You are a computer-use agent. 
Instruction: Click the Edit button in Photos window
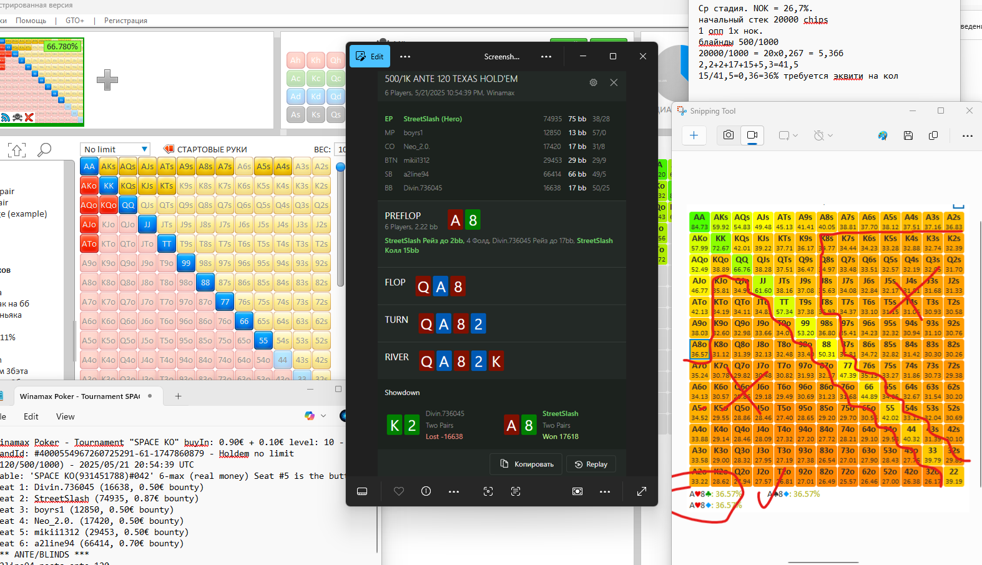click(370, 56)
